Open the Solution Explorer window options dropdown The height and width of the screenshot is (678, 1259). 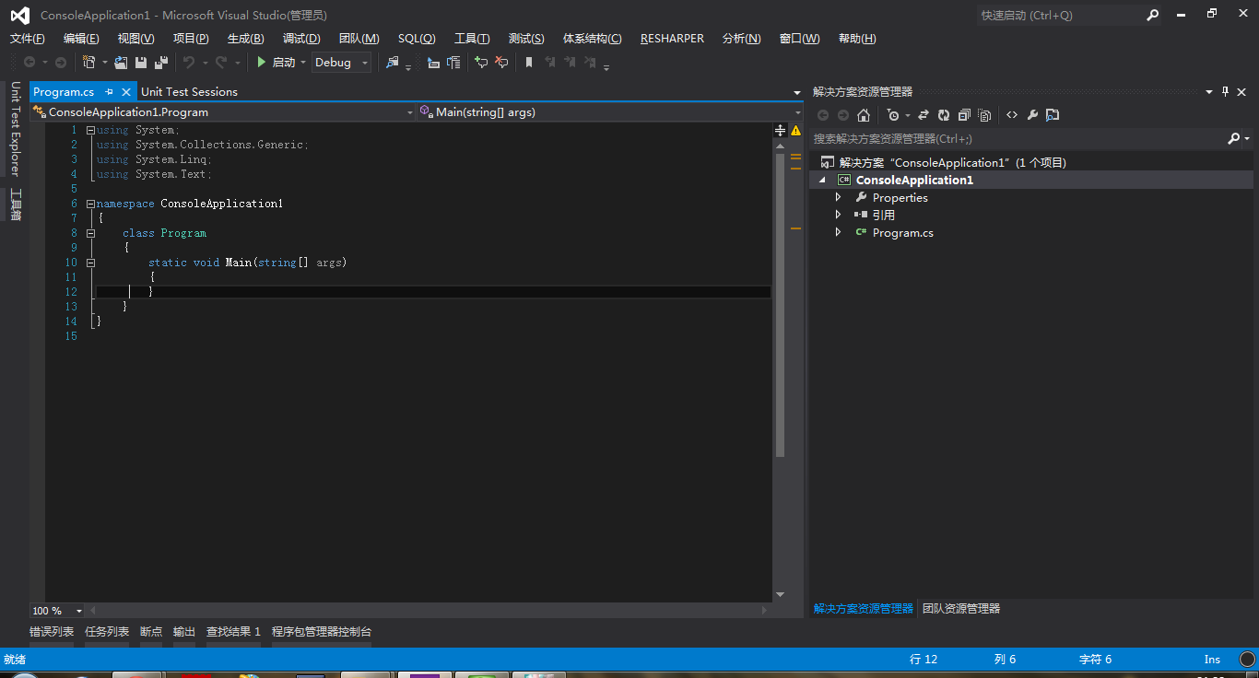(x=1208, y=91)
